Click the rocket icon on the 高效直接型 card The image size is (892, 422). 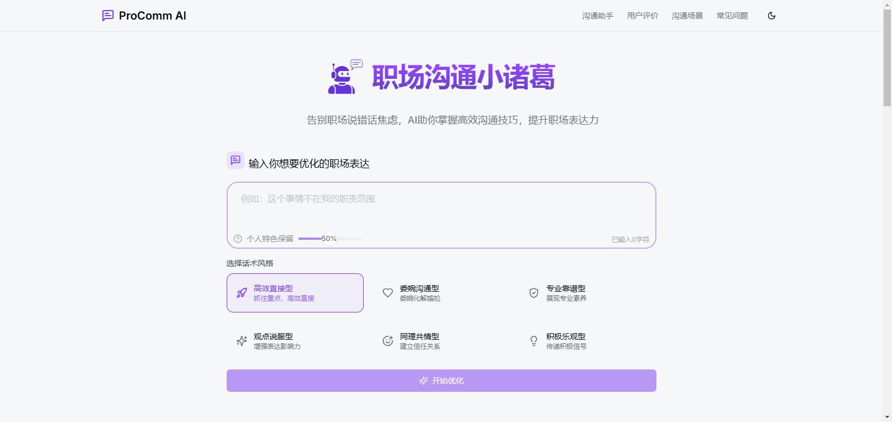click(x=242, y=293)
